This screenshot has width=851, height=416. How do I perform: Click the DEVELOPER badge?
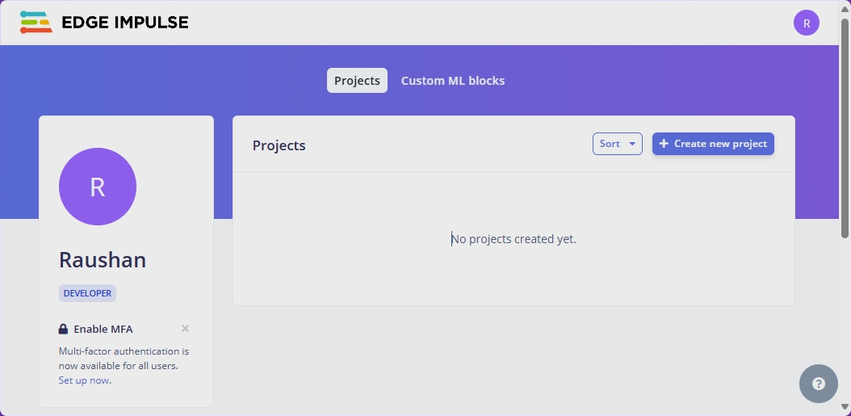click(87, 293)
